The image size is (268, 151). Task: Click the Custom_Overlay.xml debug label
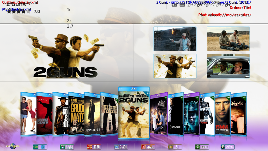tap(20, 2)
